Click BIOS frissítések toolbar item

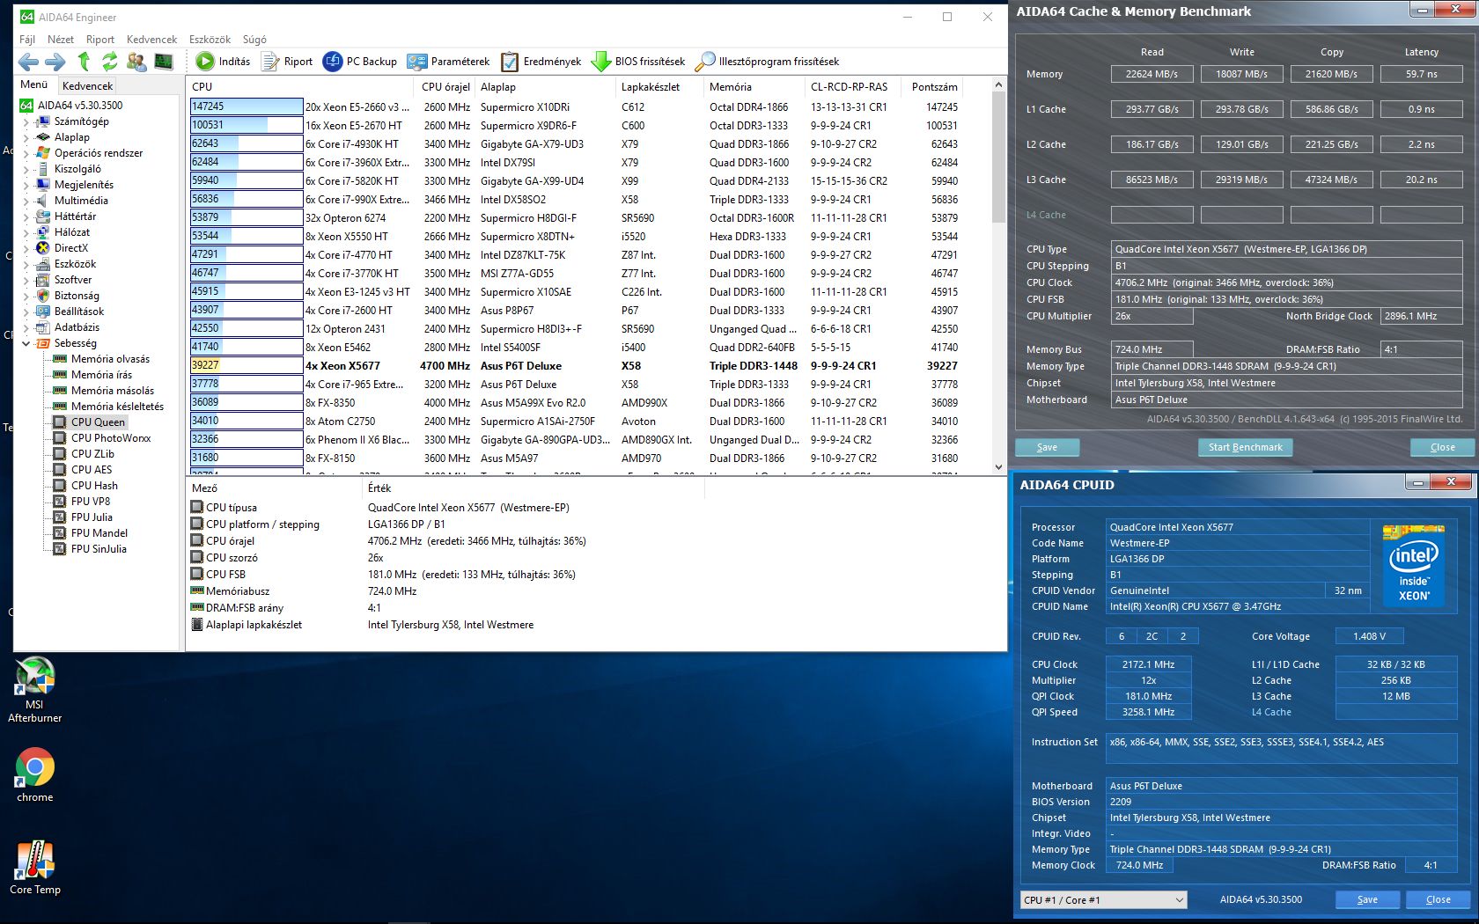tap(638, 62)
